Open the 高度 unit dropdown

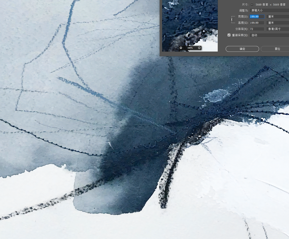click(278, 23)
